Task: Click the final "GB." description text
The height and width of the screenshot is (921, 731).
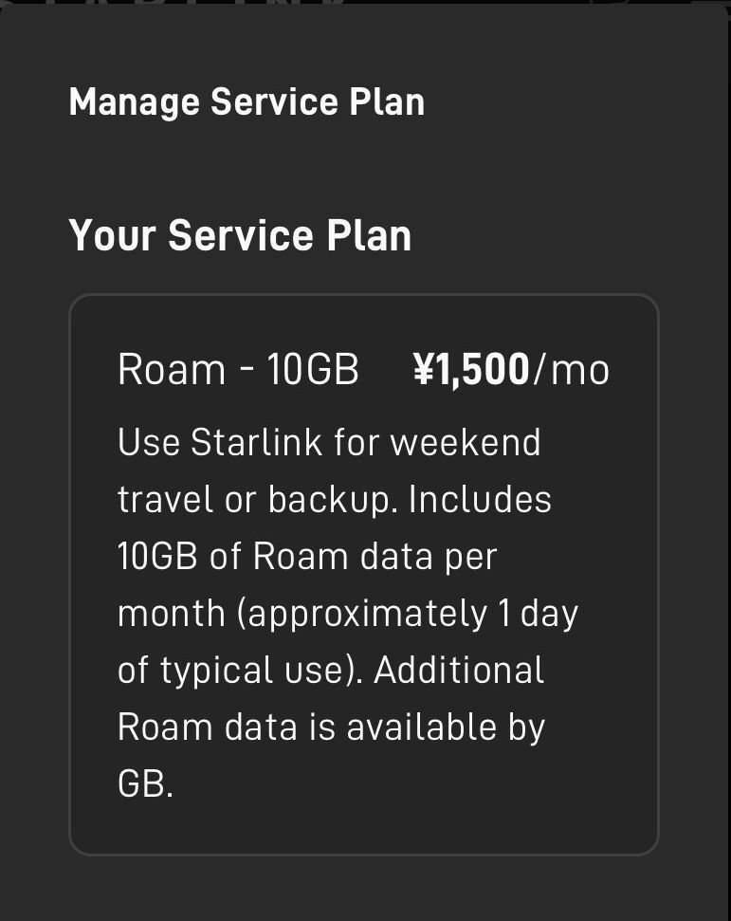Action: pyautogui.click(x=145, y=784)
